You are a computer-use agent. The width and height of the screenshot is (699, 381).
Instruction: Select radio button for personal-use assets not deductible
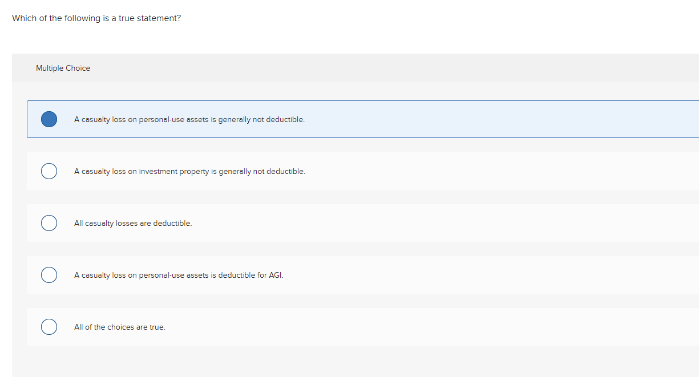pos(49,119)
